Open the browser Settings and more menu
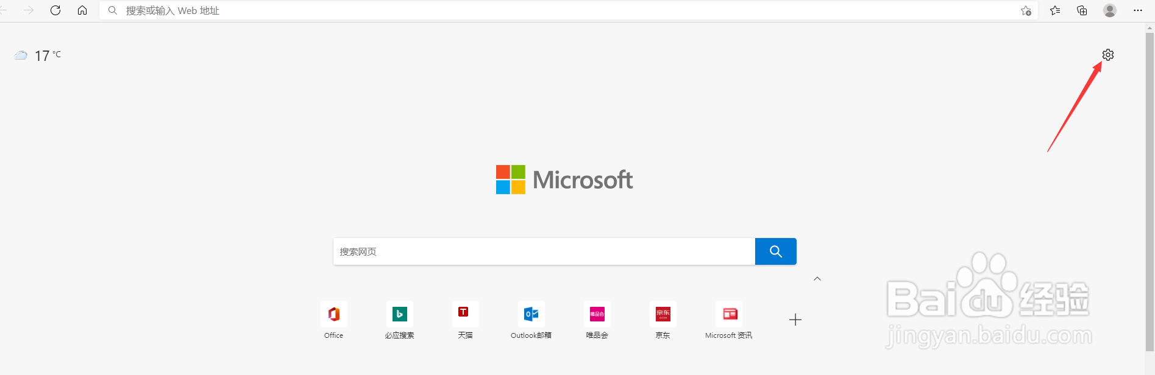 1138,10
